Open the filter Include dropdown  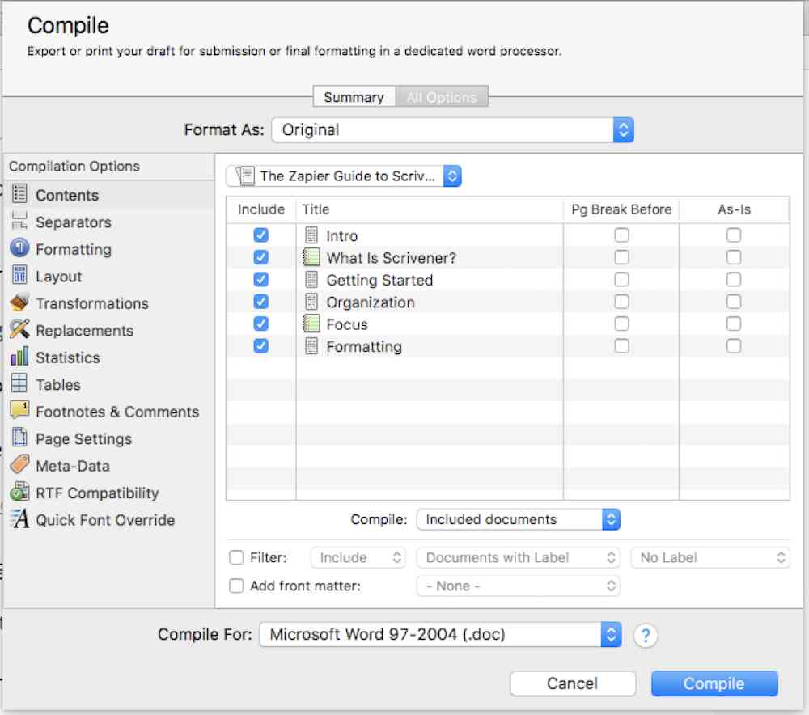pos(358,557)
